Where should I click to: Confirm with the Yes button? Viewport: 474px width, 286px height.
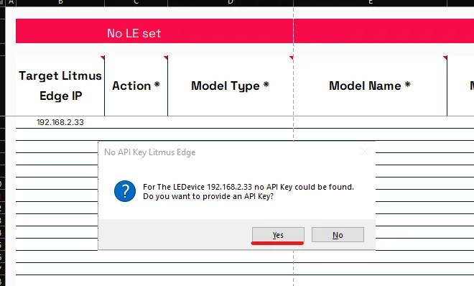(278, 234)
